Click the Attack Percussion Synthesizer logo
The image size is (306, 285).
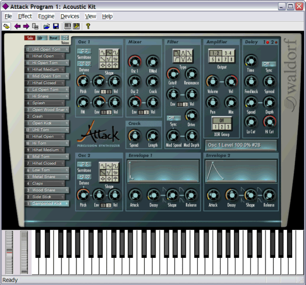tap(98, 134)
